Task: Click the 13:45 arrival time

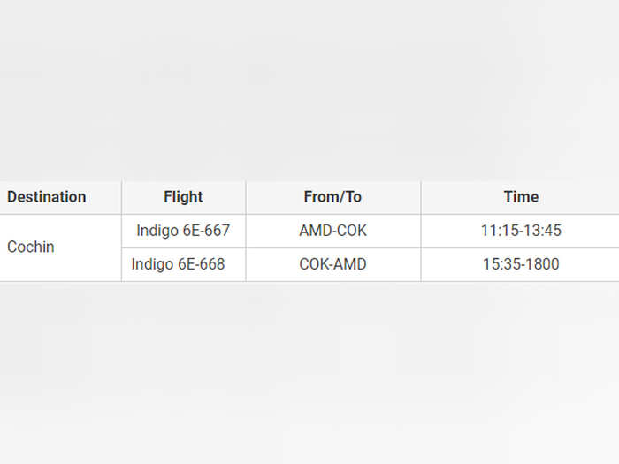Action: coord(544,231)
